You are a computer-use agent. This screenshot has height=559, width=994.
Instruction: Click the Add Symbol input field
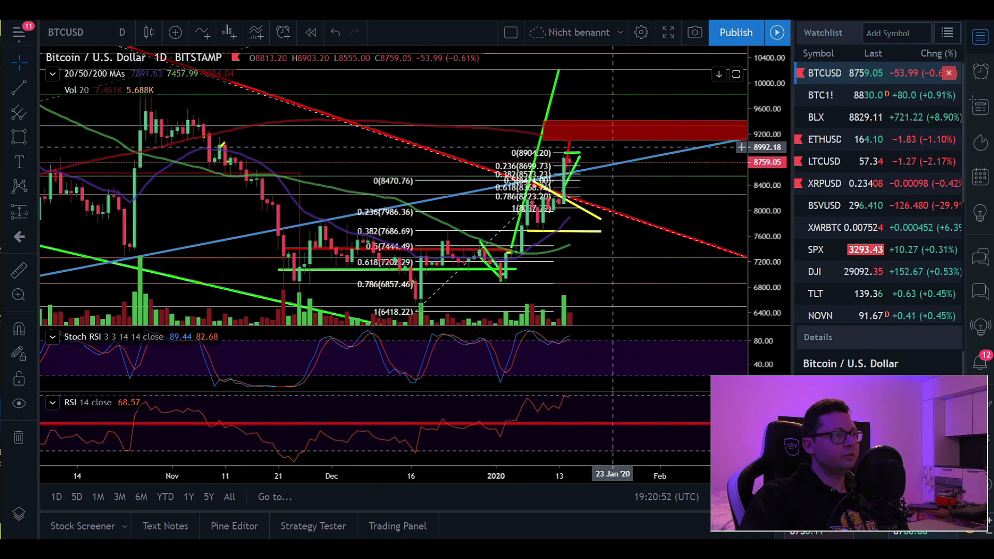897,33
